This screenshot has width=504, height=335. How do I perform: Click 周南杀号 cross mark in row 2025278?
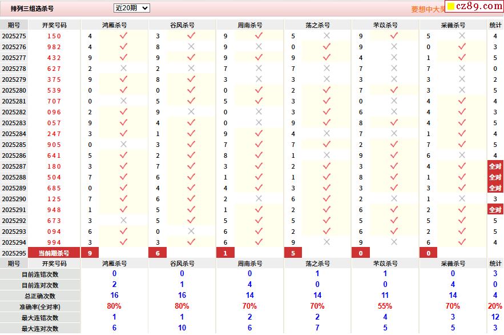259,68
